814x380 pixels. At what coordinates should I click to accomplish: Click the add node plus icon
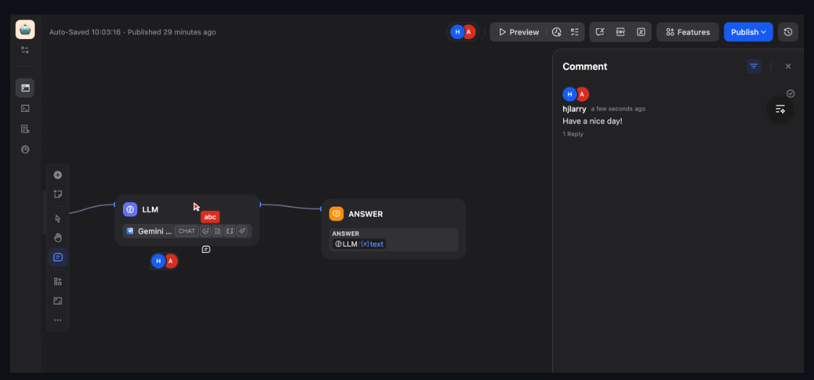point(58,175)
